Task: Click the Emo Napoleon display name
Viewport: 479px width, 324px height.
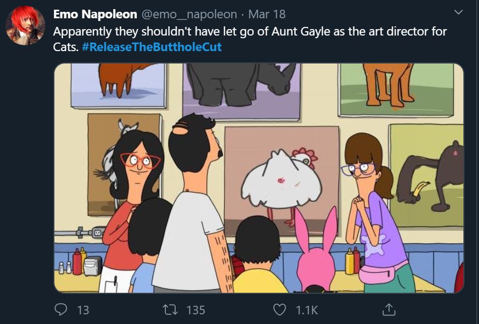Action: (95, 15)
